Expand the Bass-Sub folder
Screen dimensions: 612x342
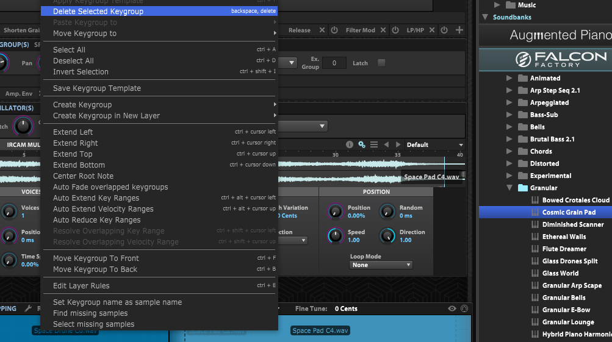(509, 115)
